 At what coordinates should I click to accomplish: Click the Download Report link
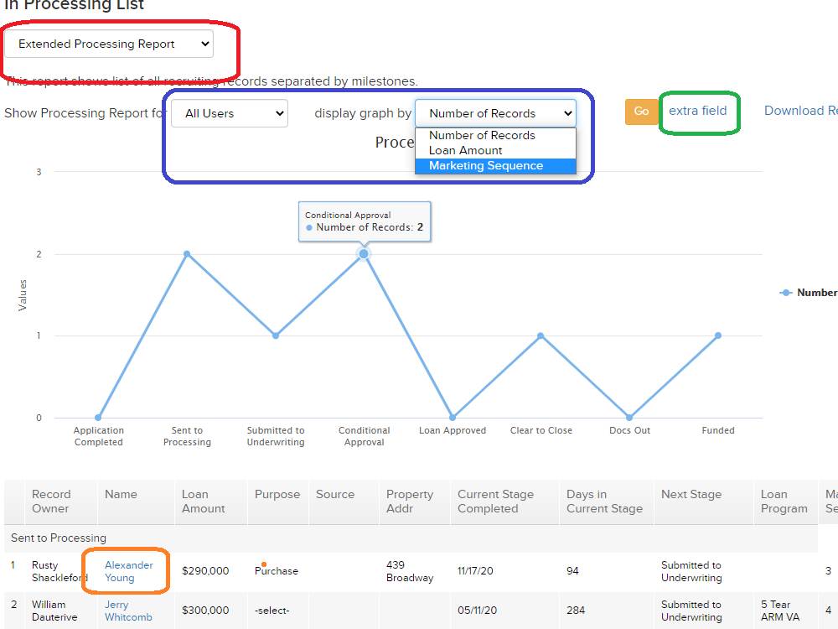click(x=800, y=111)
